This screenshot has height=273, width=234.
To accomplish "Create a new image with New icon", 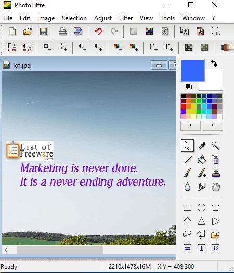I will (12, 32).
